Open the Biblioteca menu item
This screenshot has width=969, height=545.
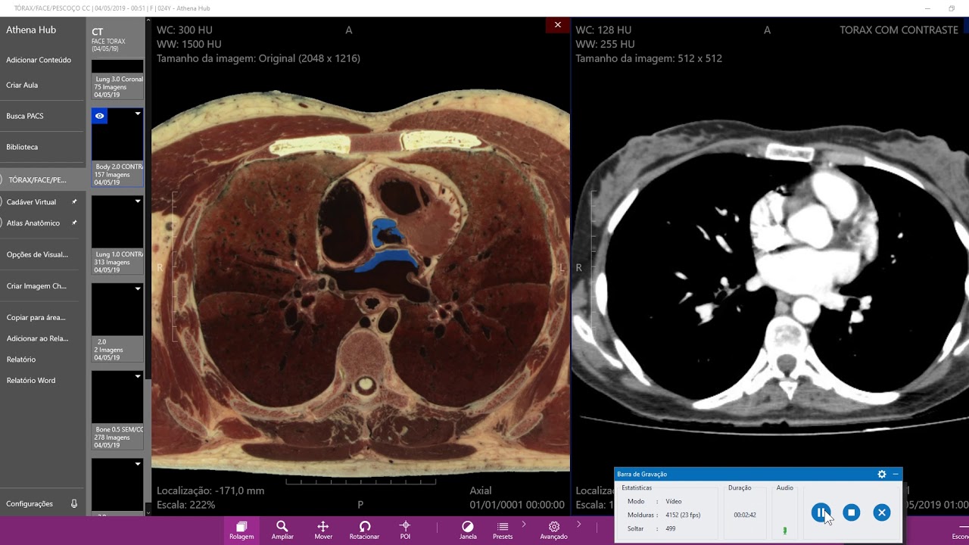pyautogui.click(x=22, y=147)
